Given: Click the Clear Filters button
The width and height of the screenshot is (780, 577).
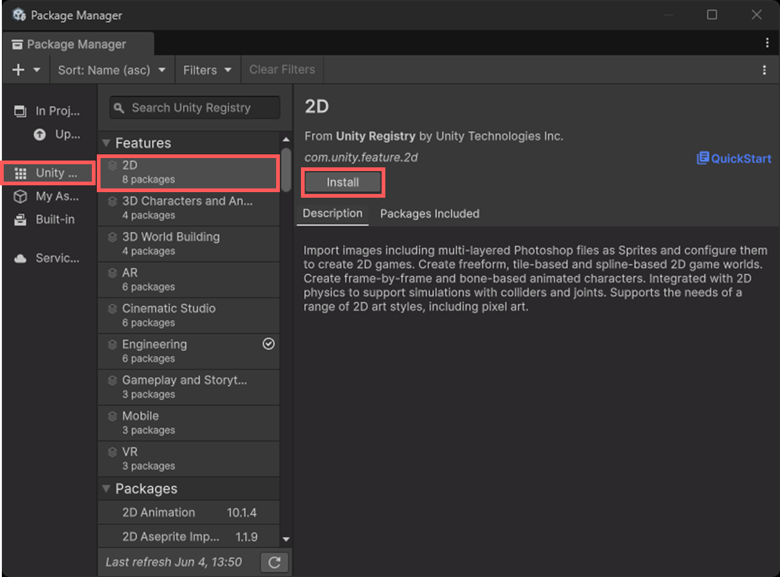Looking at the screenshot, I should click(282, 70).
